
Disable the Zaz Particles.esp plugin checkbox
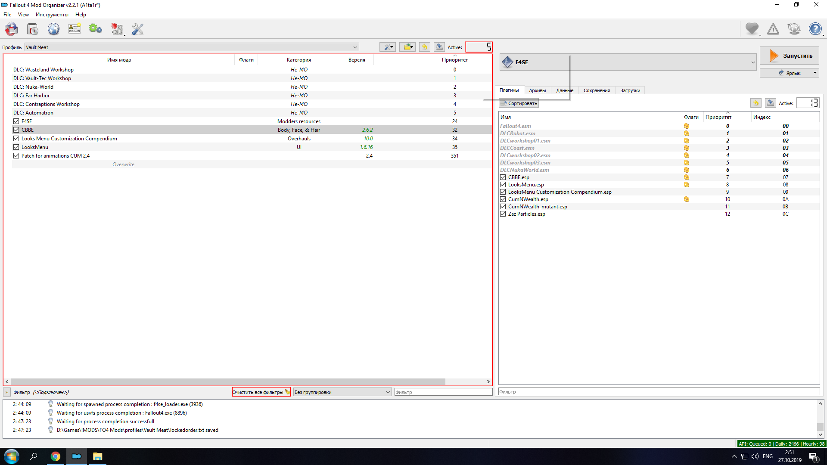point(503,214)
